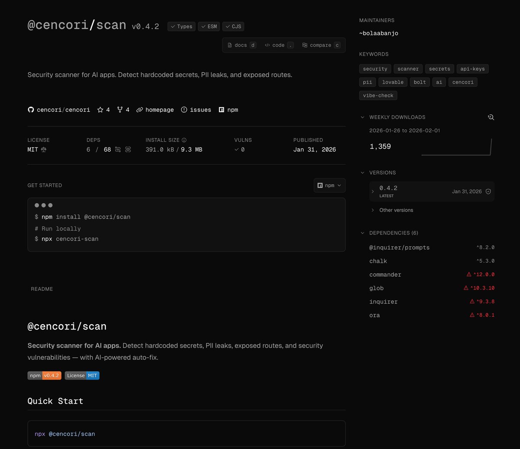The height and width of the screenshot is (449, 520).
Task: Click the ESM badge
Action: pyautogui.click(x=209, y=26)
